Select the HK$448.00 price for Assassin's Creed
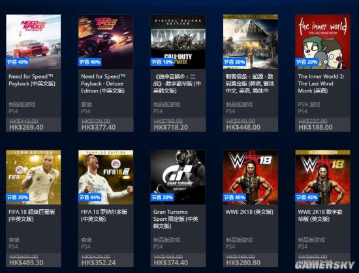The image size is (359, 273). point(243,127)
